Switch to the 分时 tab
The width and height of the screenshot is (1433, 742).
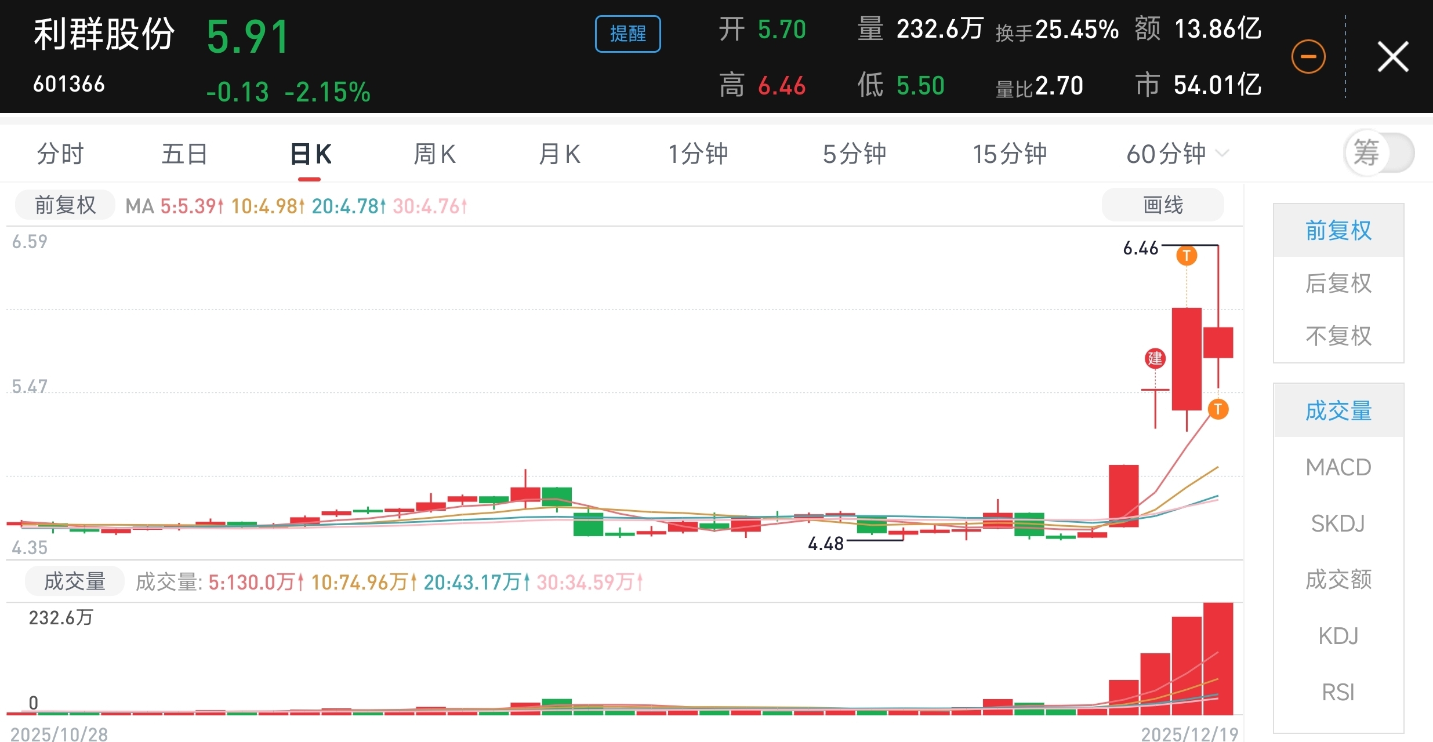[60, 154]
